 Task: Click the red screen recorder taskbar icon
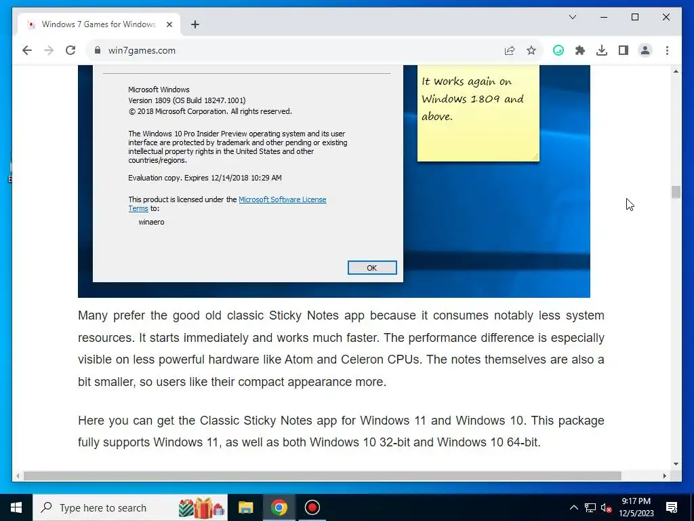pyautogui.click(x=312, y=507)
